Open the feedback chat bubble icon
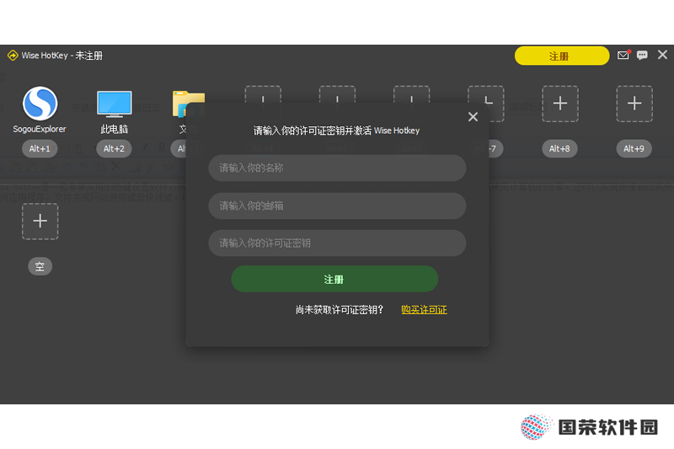 pos(642,55)
